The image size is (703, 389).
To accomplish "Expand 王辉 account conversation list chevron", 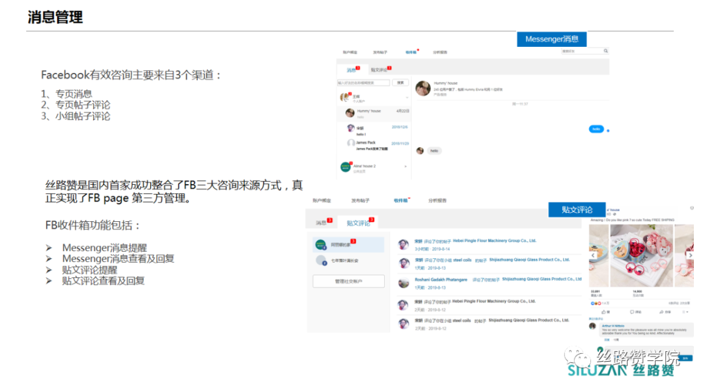I will pyautogui.click(x=407, y=98).
